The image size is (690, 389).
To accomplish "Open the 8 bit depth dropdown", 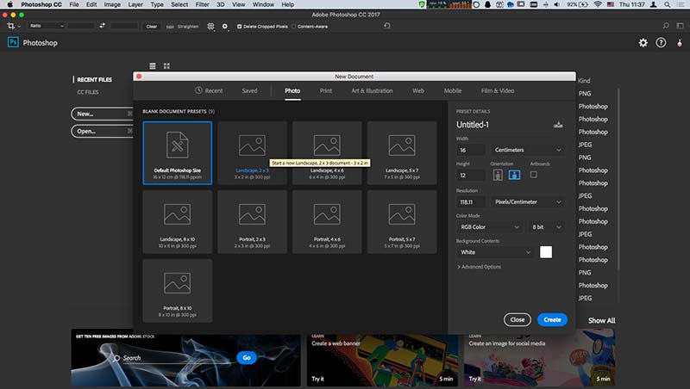I will 546,227.
